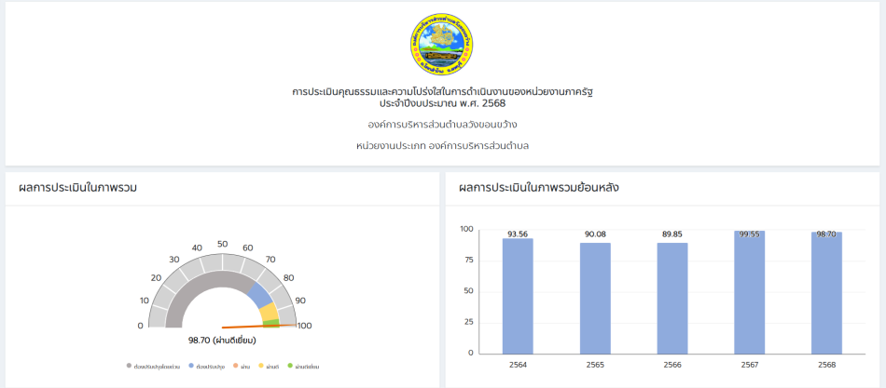Screen dimensions: 886x388
Task: Click the Wang Khon Khwang organization logo emblem
Action: [443, 45]
